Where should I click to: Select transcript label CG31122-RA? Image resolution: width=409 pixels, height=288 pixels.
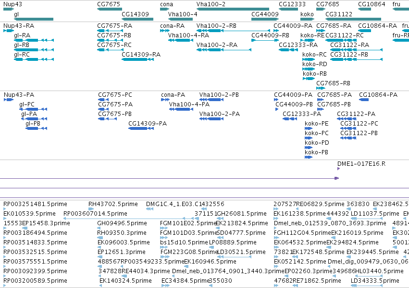tap(349, 45)
